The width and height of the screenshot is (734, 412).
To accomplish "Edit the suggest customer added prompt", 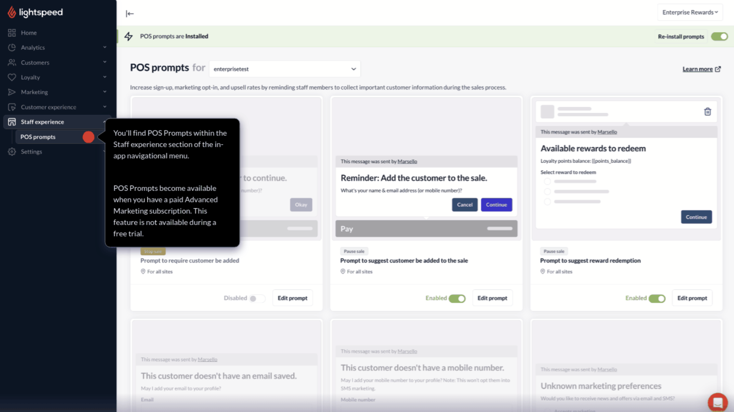I will 492,298.
